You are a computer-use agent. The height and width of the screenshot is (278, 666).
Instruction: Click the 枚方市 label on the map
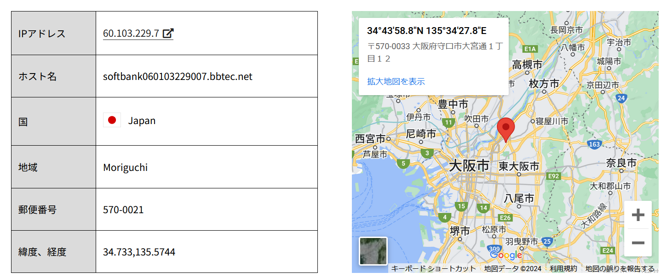click(544, 83)
